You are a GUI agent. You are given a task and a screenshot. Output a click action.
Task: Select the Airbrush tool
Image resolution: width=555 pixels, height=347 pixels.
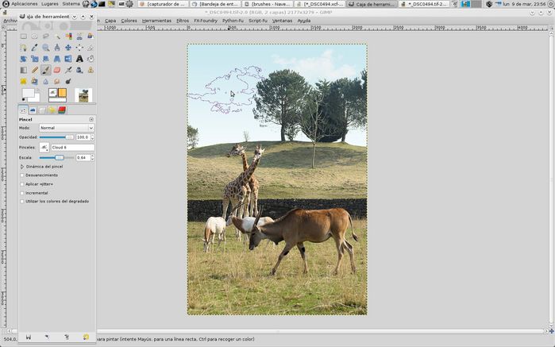(x=68, y=70)
